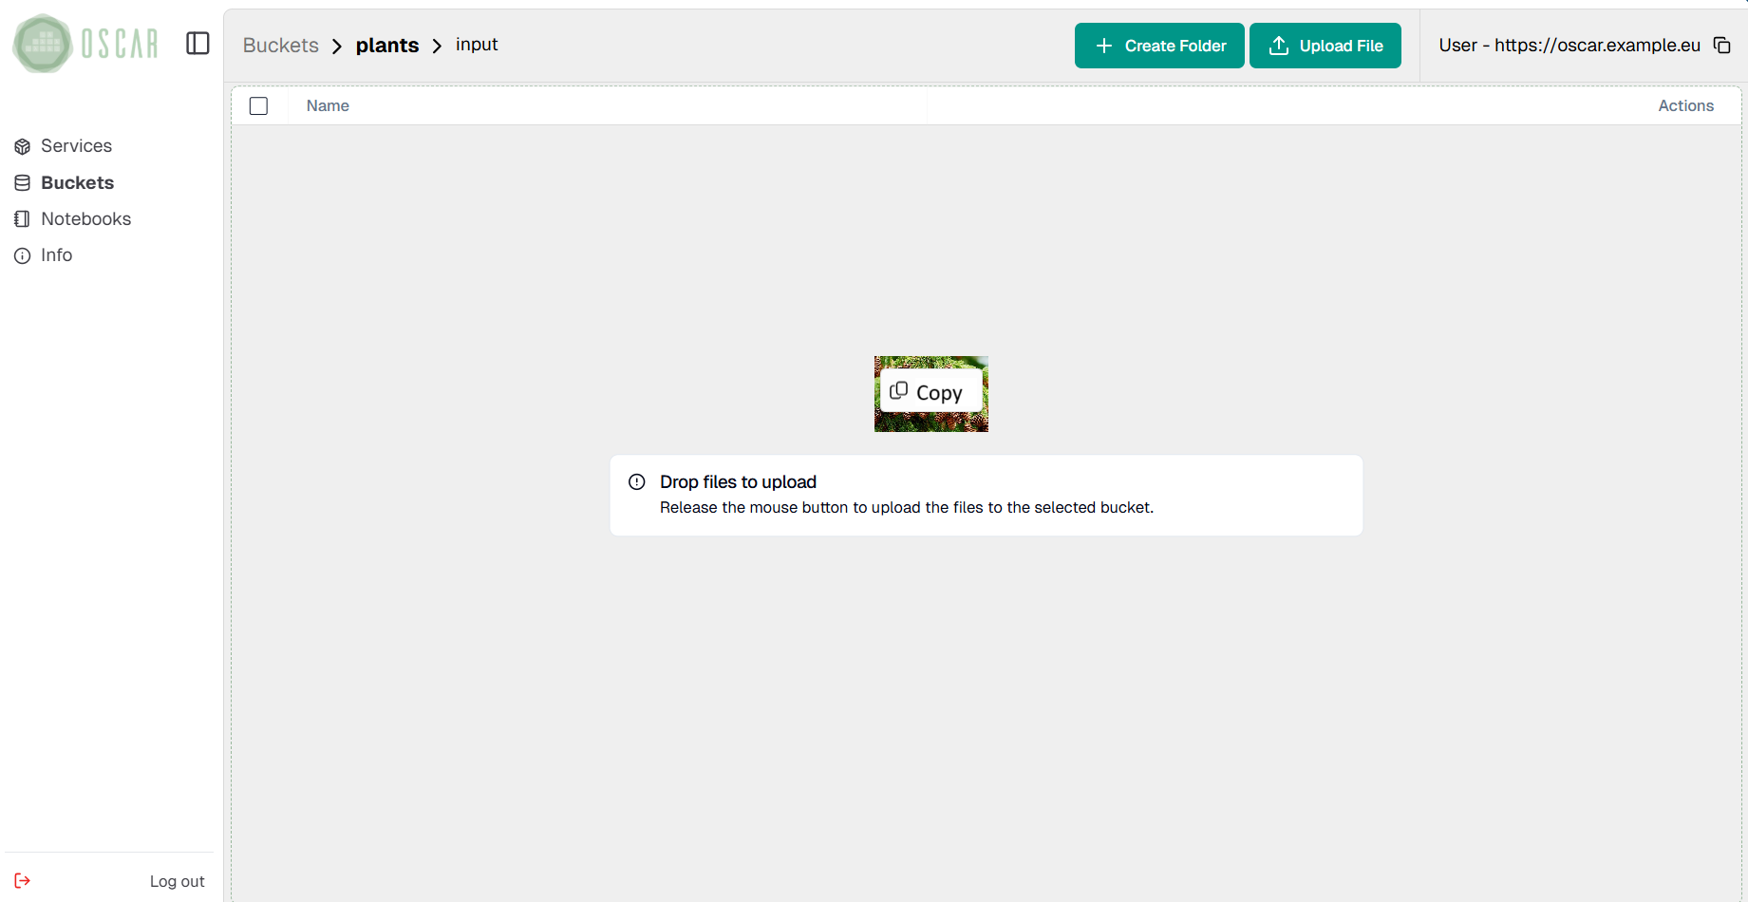Click the plus icon in Create Folder
The image size is (1748, 902).
coord(1102,45)
